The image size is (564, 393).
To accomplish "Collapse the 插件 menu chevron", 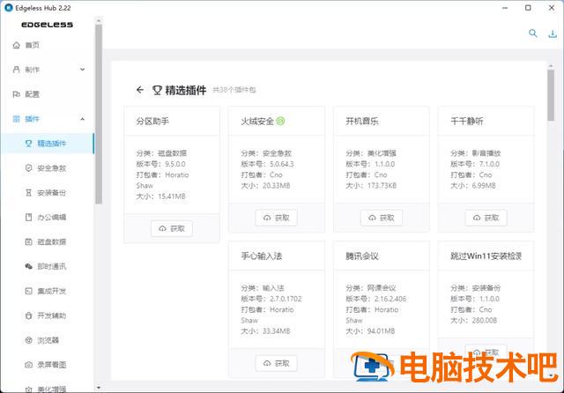I will click(x=82, y=119).
